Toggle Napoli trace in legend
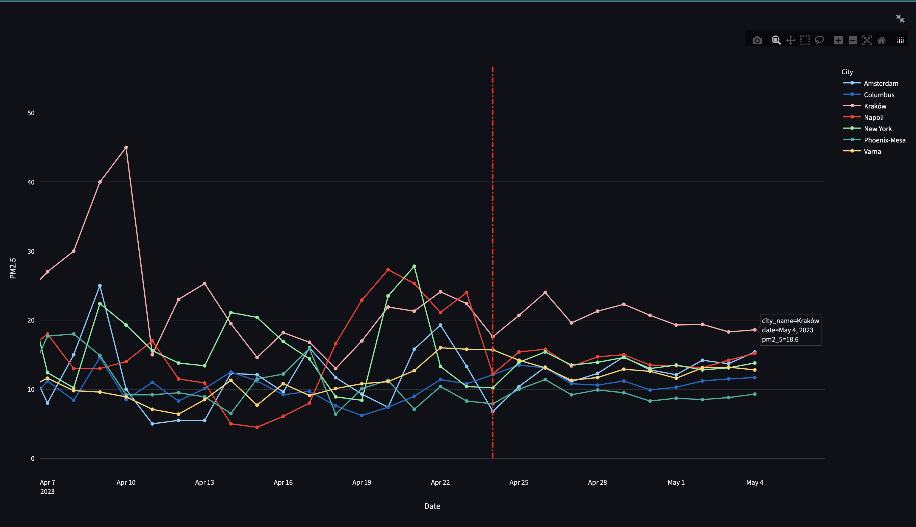The height and width of the screenshot is (527, 916). [864, 117]
